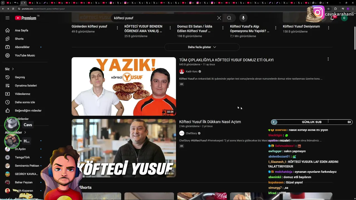Open options for Günlerden köfteci yusuf
Viewport: 356px width, 200px height.
[117, 28]
